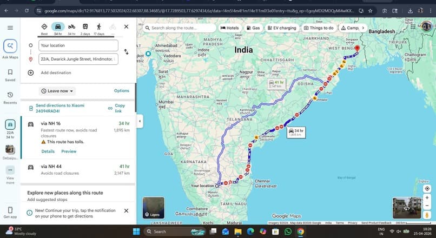The height and width of the screenshot is (238, 436).
Task: Send directions to Xiaomi 24094RAD4I
Action: click(60, 108)
